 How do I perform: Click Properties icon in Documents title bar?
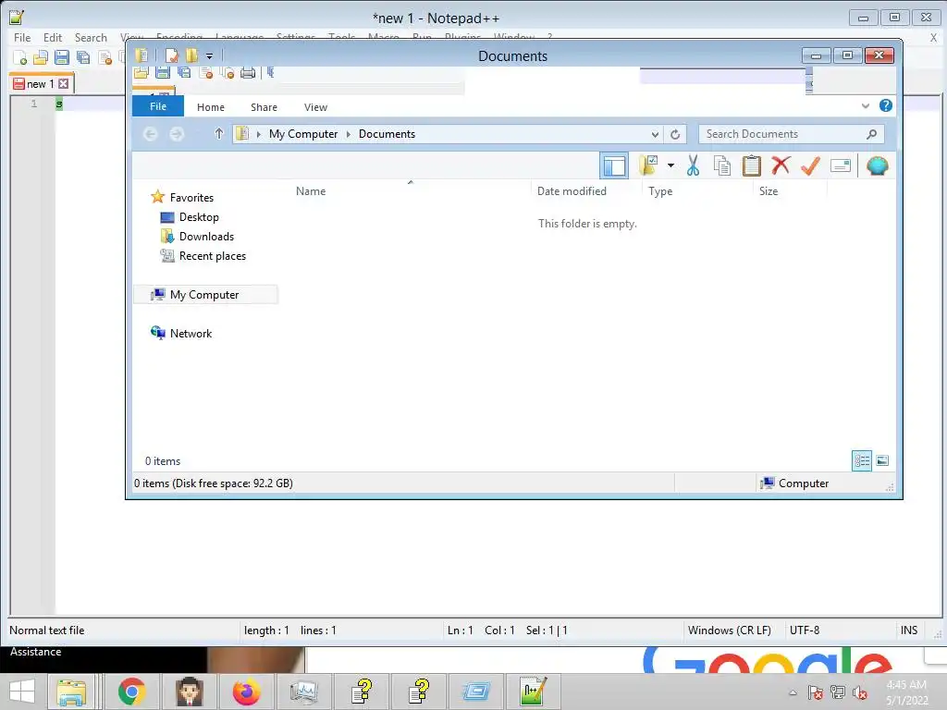[171, 55]
